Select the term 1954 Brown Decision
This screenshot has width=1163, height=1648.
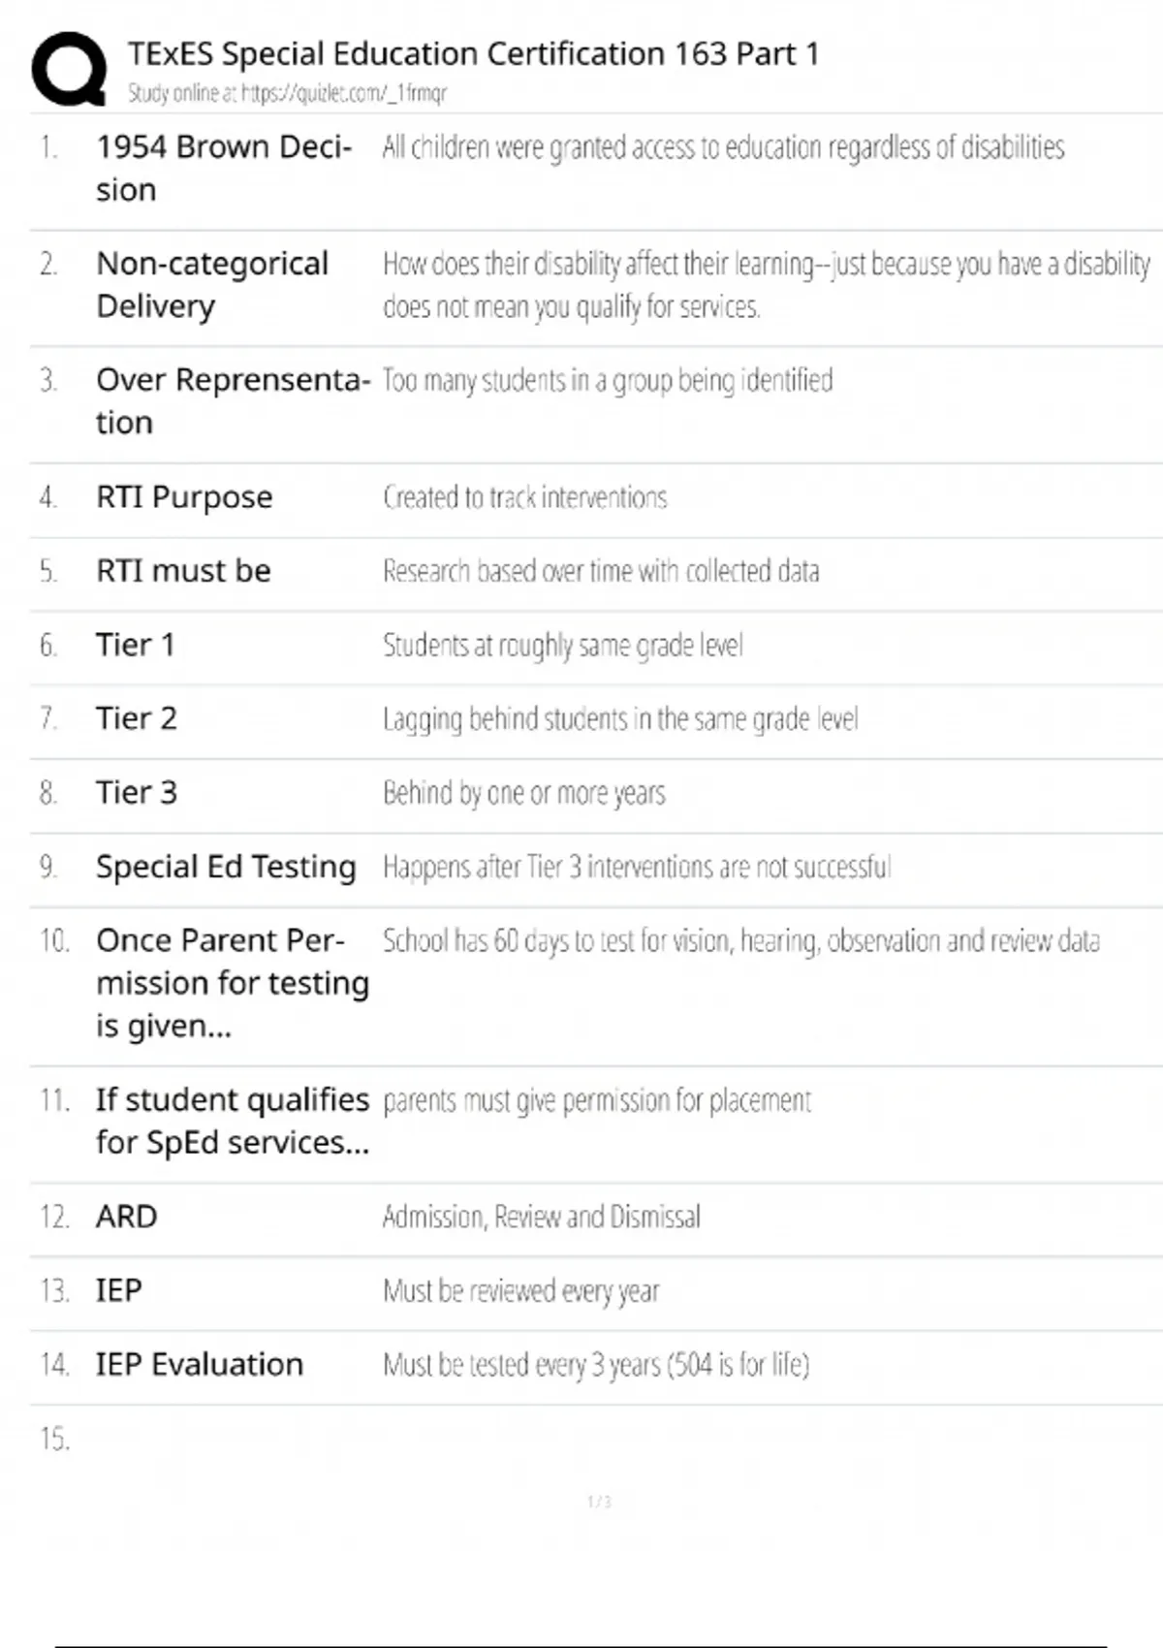[x=223, y=168]
